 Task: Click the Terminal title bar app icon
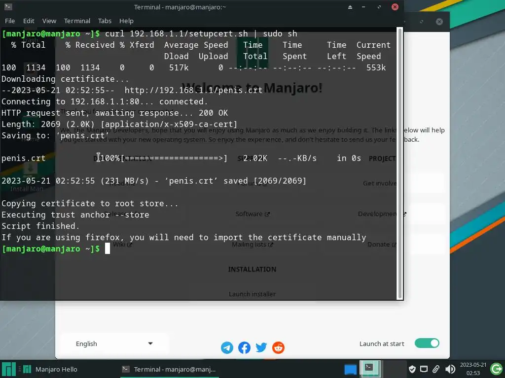pyautogui.click(x=8, y=7)
